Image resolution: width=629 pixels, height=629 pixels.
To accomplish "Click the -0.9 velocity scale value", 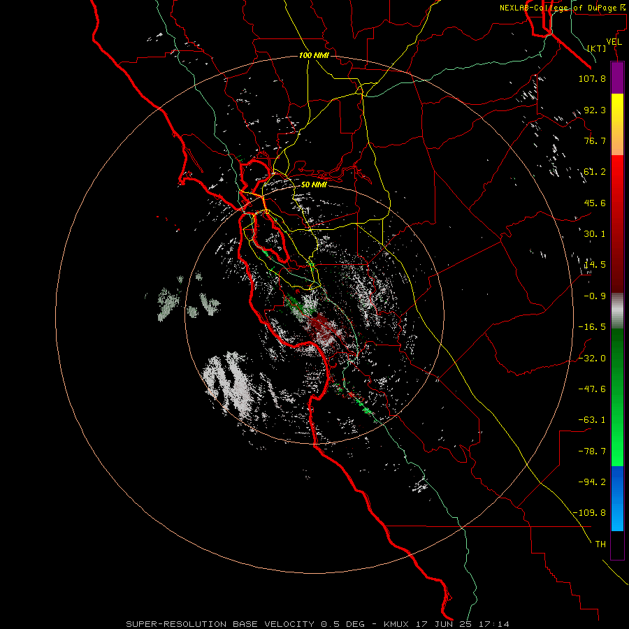I will pyautogui.click(x=595, y=296).
